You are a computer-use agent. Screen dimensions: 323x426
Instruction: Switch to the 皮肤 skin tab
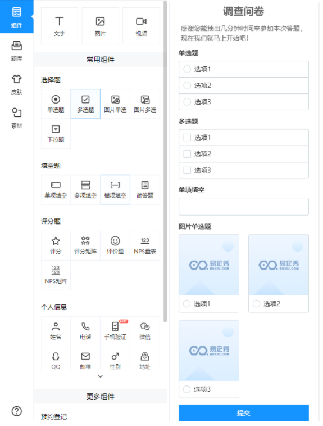click(16, 84)
